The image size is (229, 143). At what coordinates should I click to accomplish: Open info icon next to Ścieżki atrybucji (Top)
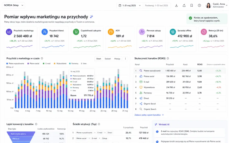click(x=99, y=124)
